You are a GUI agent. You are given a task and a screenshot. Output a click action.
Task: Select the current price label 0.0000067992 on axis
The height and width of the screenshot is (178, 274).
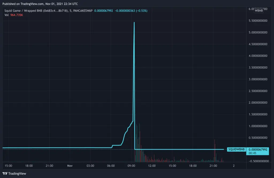[258, 149]
